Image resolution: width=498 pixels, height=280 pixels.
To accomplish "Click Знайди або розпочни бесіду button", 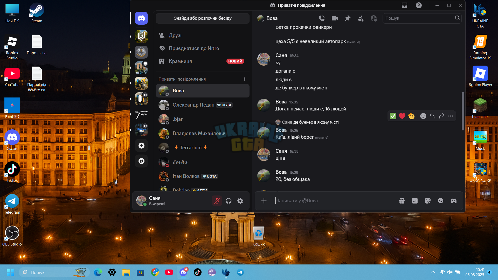I will [x=203, y=18].
